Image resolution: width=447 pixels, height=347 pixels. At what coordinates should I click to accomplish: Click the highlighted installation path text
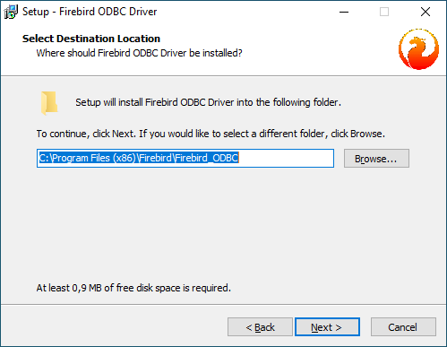point(139,158)
